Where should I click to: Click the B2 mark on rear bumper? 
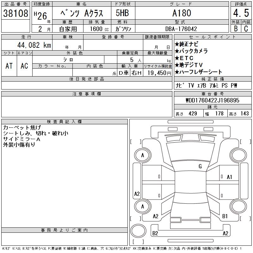[x=155, y=233]
